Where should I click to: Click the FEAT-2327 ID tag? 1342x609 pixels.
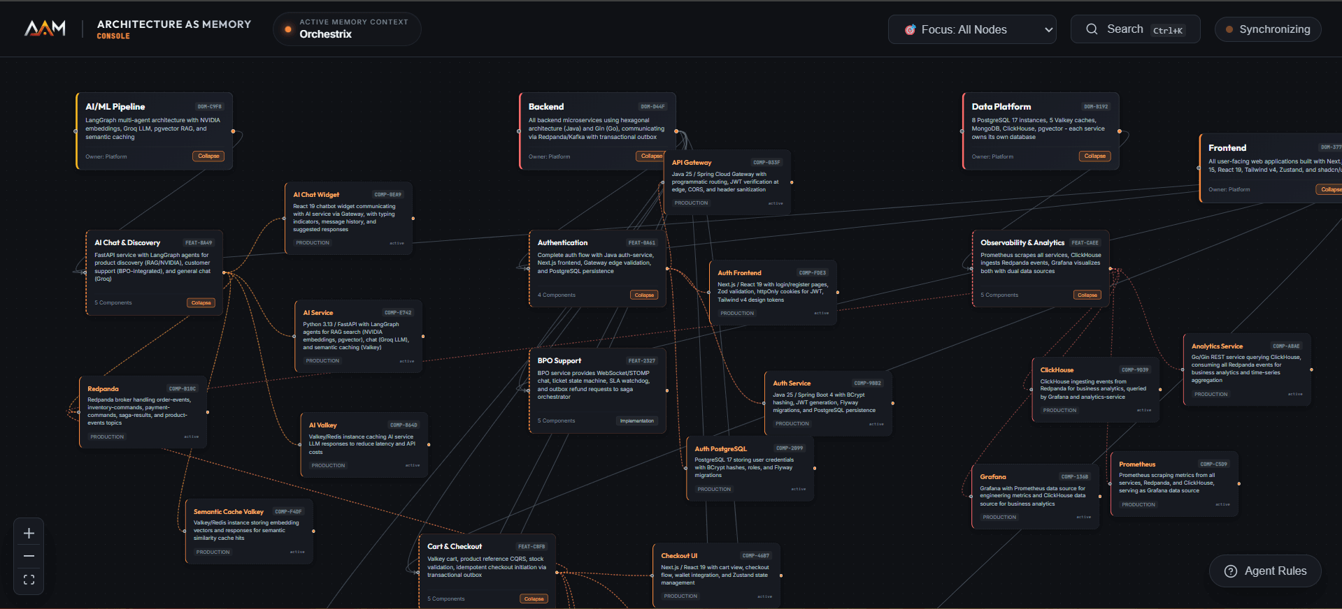(x=641, y=361)
